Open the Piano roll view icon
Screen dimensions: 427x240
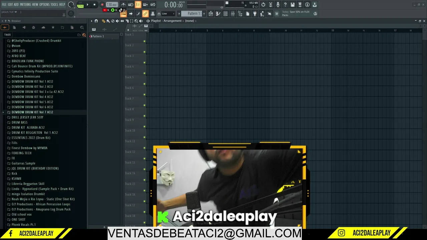click(x=218, y=14)
